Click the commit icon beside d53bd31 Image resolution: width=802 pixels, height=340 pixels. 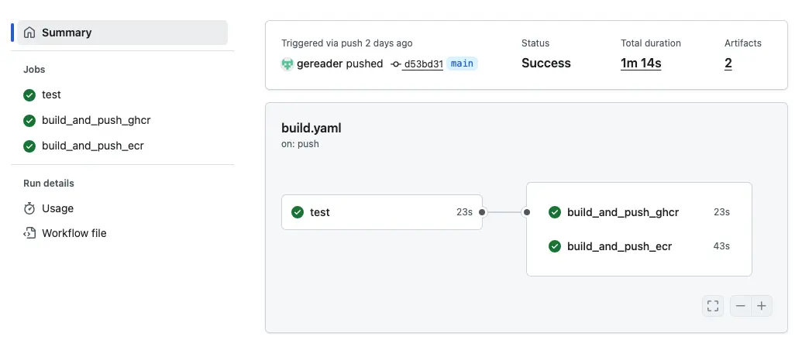coord(396,64)
